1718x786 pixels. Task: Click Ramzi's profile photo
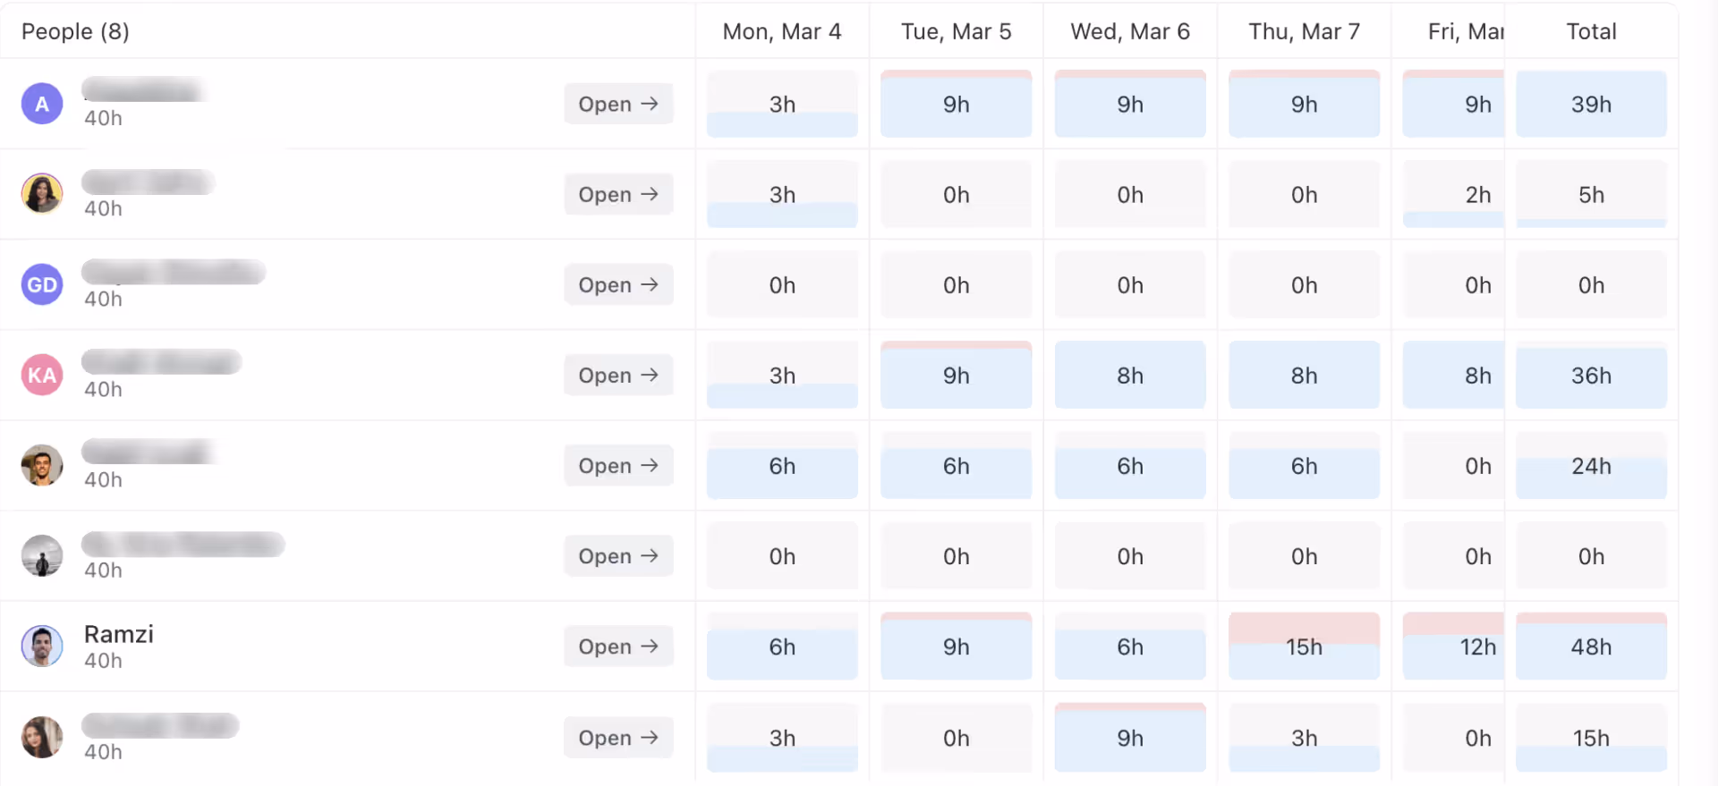pyautogui.click(x=41, y=646)
